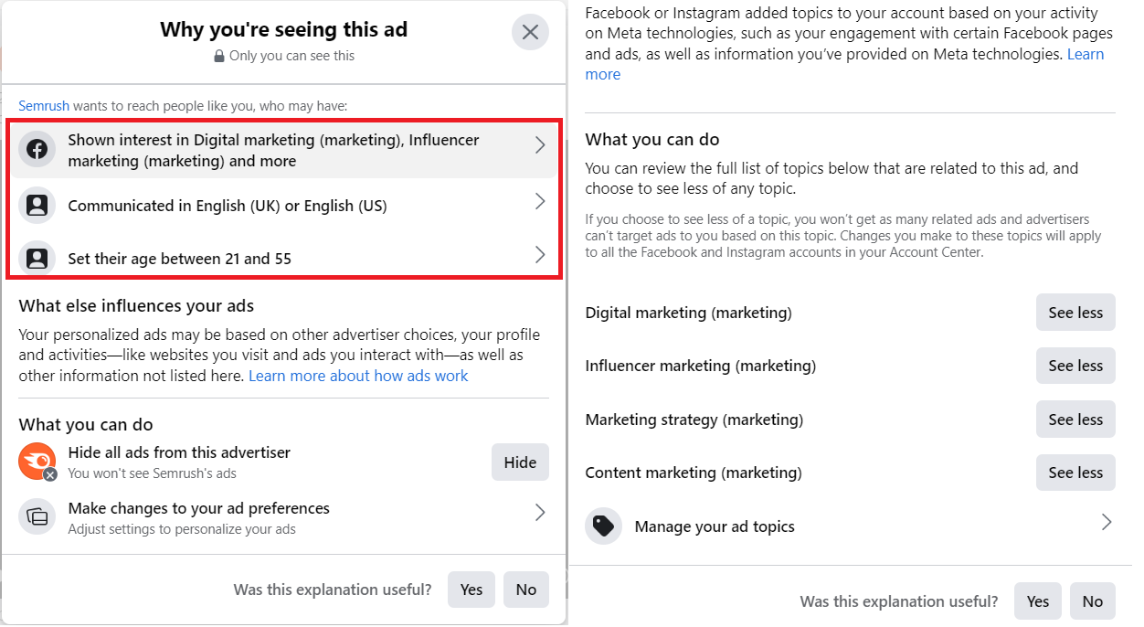
Task: Open the Make changes to your ad preferences chevron
Action: [540, 513]
